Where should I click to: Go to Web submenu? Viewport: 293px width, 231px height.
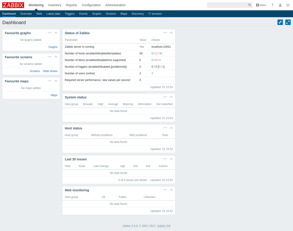(39, 14)
